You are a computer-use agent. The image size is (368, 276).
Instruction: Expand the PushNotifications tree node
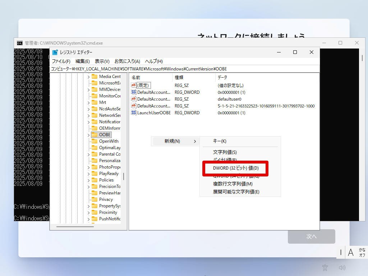pyautogui.click(x=88, y=219)
